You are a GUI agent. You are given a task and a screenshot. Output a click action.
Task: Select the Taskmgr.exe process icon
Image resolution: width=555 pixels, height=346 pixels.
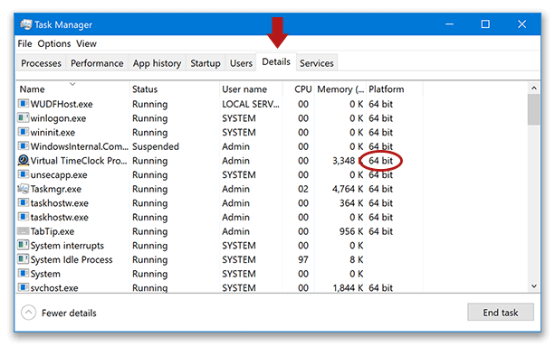(23, 189)
